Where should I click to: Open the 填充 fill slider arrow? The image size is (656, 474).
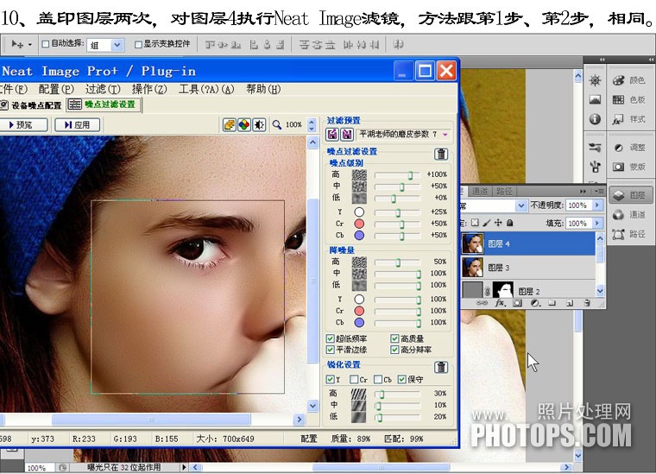coord(597,223)
